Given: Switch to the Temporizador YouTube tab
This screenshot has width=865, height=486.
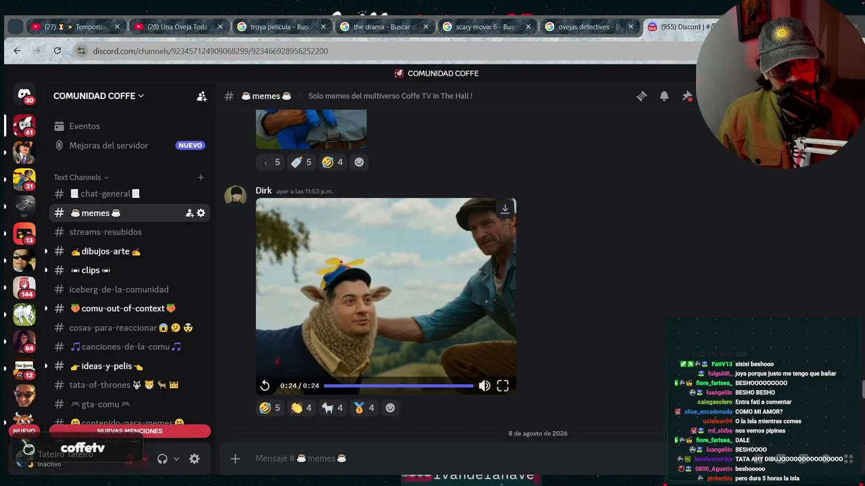Looking at the screenshot, I should 76,27.
